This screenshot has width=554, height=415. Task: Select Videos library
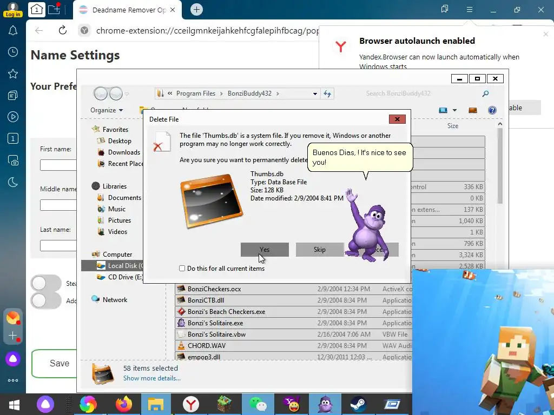(x=117, y=231)
